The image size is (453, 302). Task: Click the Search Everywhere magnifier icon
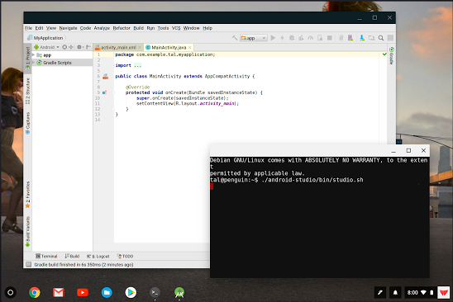pos(381,38)
